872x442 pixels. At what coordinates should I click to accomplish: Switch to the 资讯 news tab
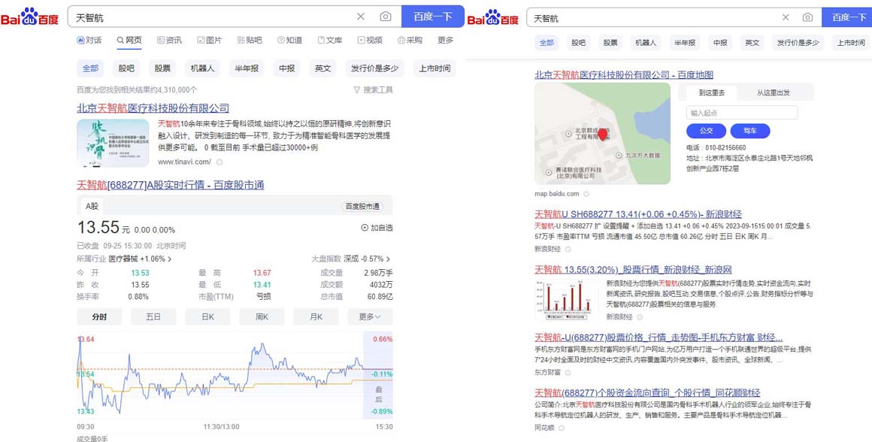pos(169,40)
